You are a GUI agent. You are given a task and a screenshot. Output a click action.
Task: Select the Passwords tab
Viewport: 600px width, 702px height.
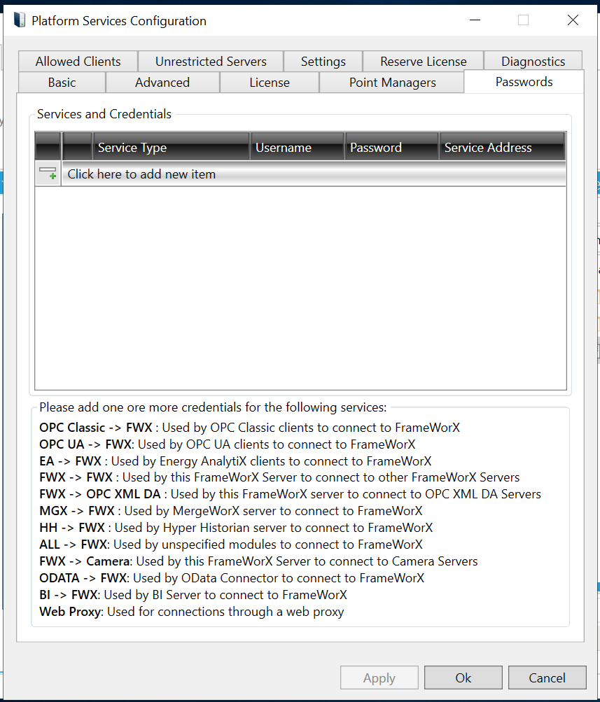pyautogui.click(x=524, y=82)
